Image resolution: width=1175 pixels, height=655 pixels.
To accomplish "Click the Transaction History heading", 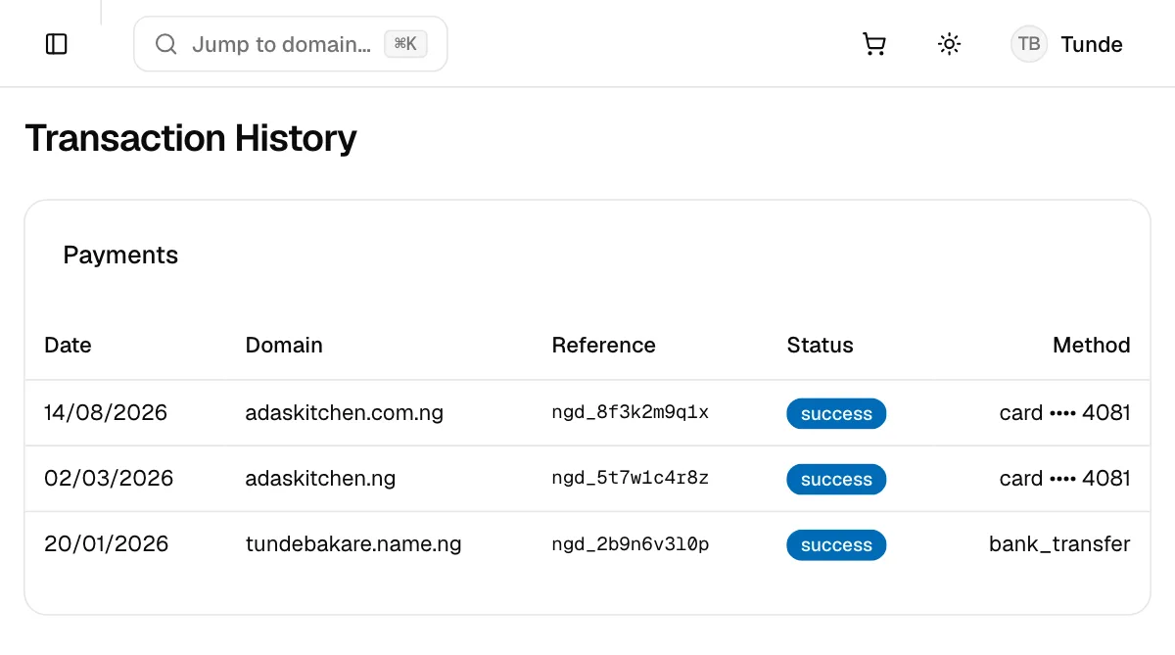I will pyautogui.click(x=191, y=138).
